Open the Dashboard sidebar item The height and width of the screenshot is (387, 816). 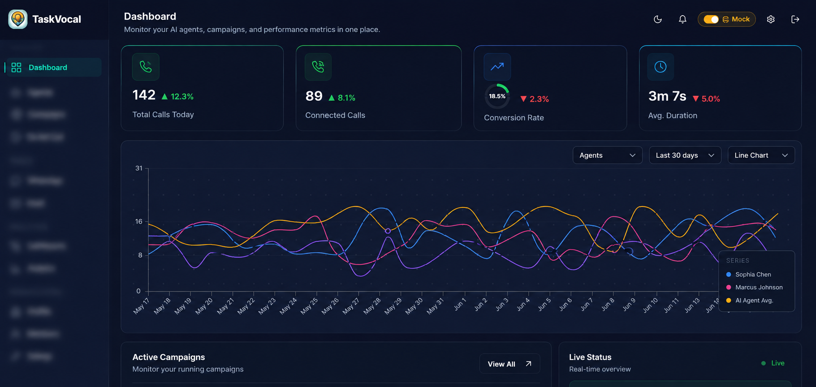pos(53,67)
